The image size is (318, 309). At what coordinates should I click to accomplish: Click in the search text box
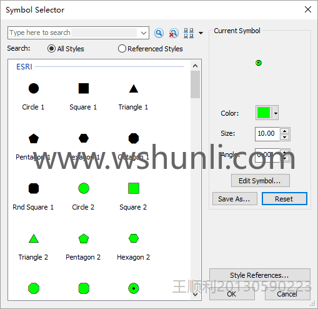click(x=73, y=33)
